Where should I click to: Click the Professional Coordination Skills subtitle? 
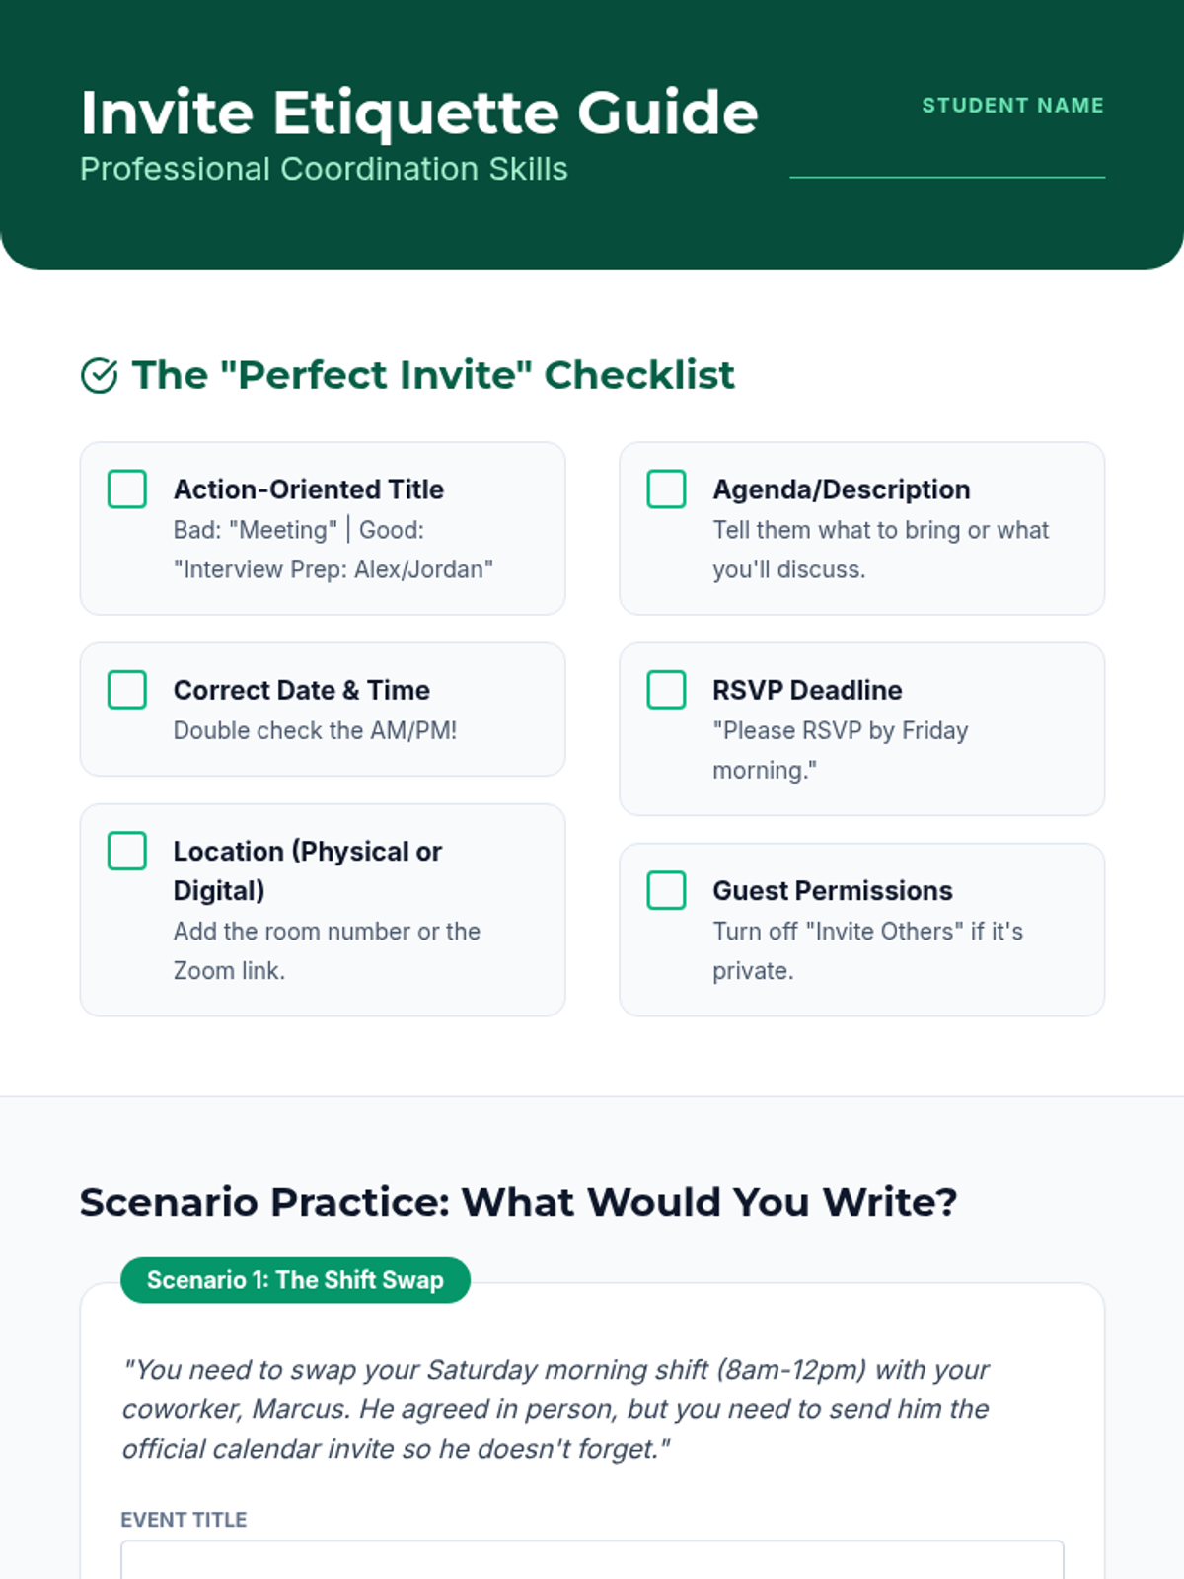pyautogui.click(x=324, y=169)
